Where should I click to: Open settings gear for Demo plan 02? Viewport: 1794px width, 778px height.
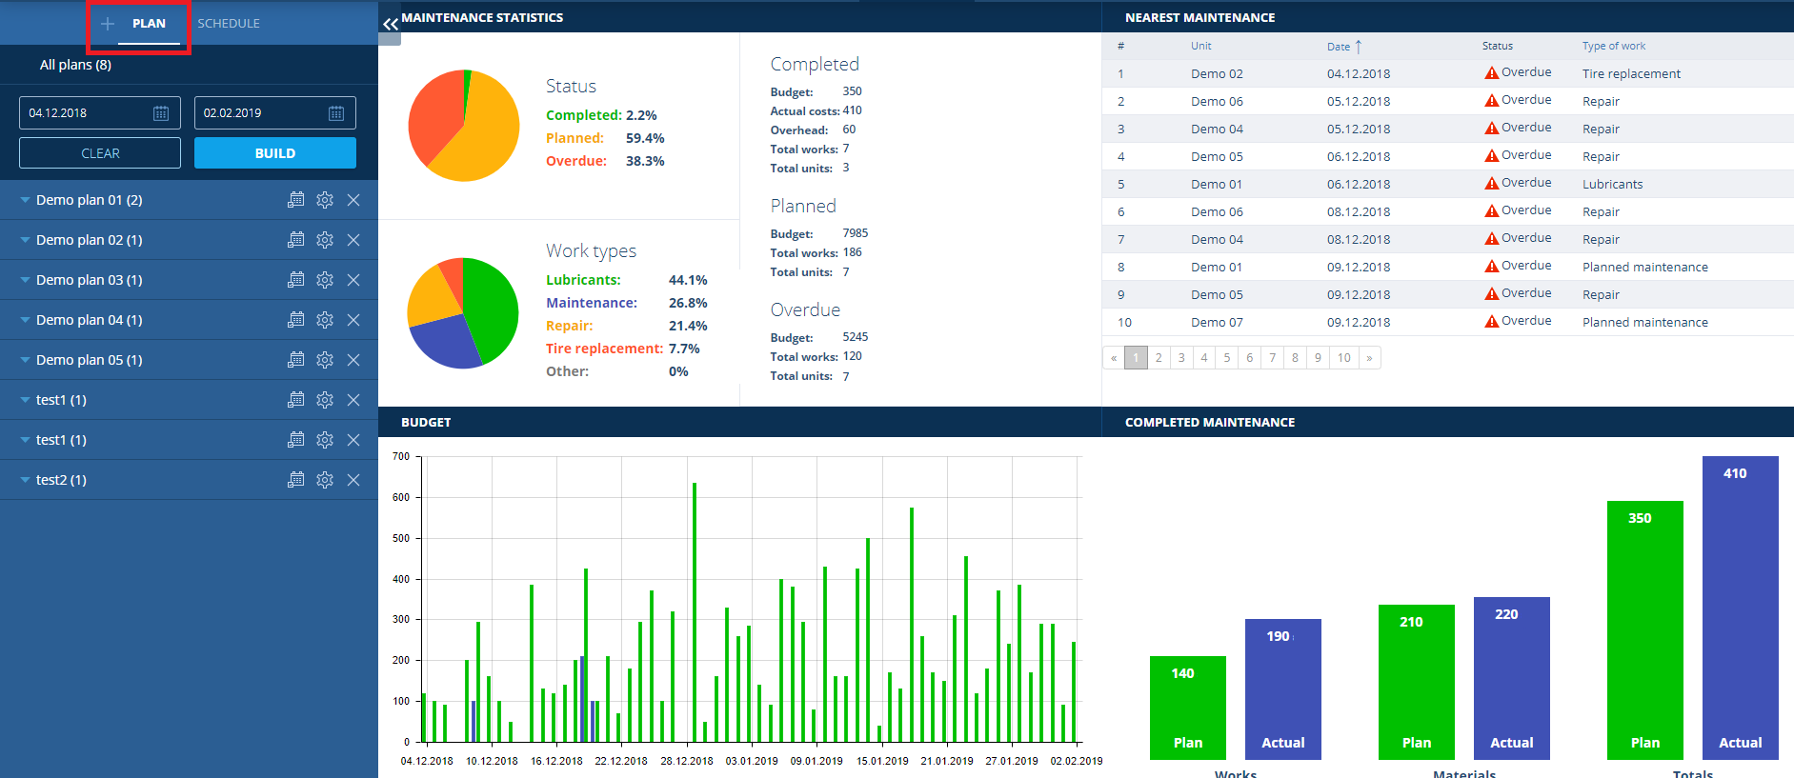point(325,240)
